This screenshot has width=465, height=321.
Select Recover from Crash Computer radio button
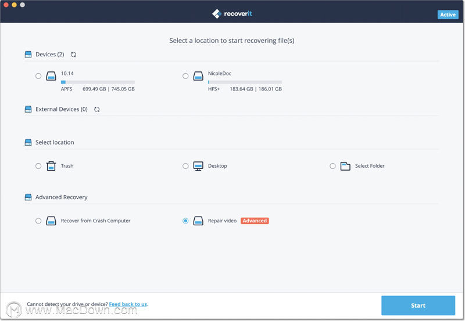[x=38, y=221]
